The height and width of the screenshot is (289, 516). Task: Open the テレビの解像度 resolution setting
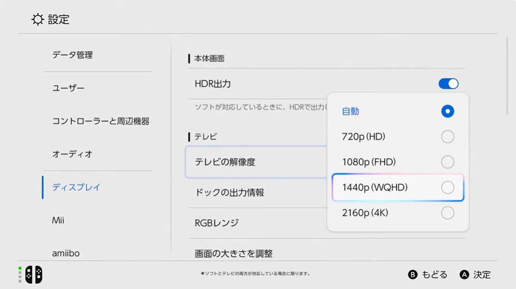(257, 162)
